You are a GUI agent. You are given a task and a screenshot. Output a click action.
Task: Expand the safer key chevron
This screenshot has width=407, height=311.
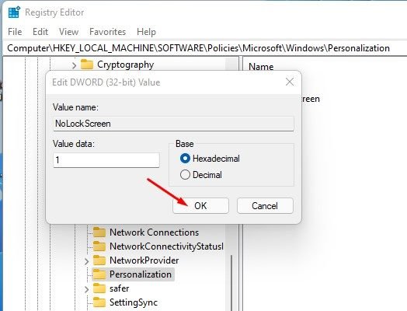point(87,289)
